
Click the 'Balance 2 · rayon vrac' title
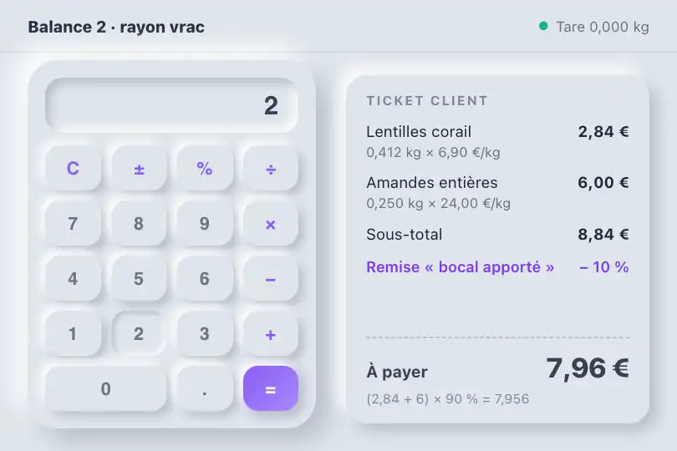[116, 27]
